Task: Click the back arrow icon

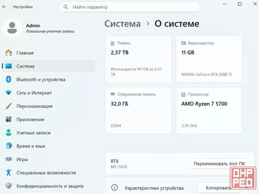Action: pos(5,7)
